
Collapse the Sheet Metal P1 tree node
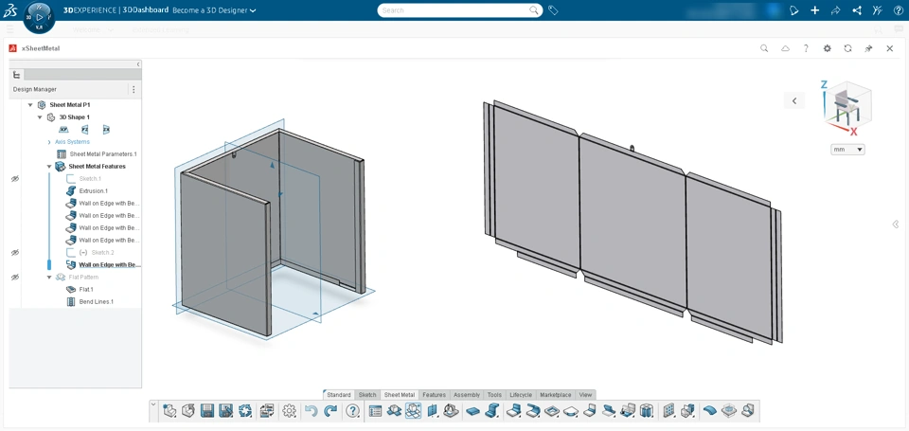[30, 105]
